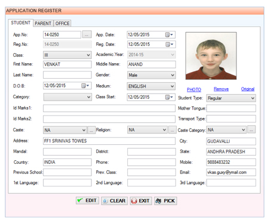This screenshot has width=271, height=224.
Task: Open the Reg. Date calendar picker
Action: (x=170, y=44)
